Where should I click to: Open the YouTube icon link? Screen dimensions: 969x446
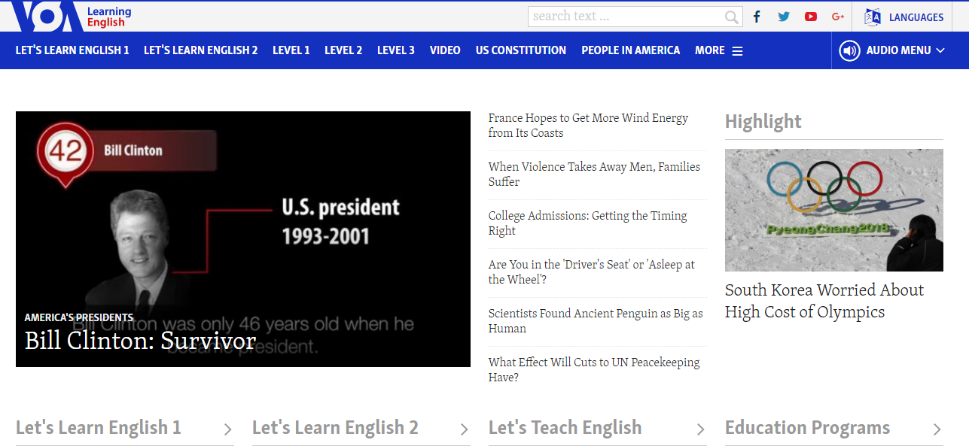[x=811, y=17]
